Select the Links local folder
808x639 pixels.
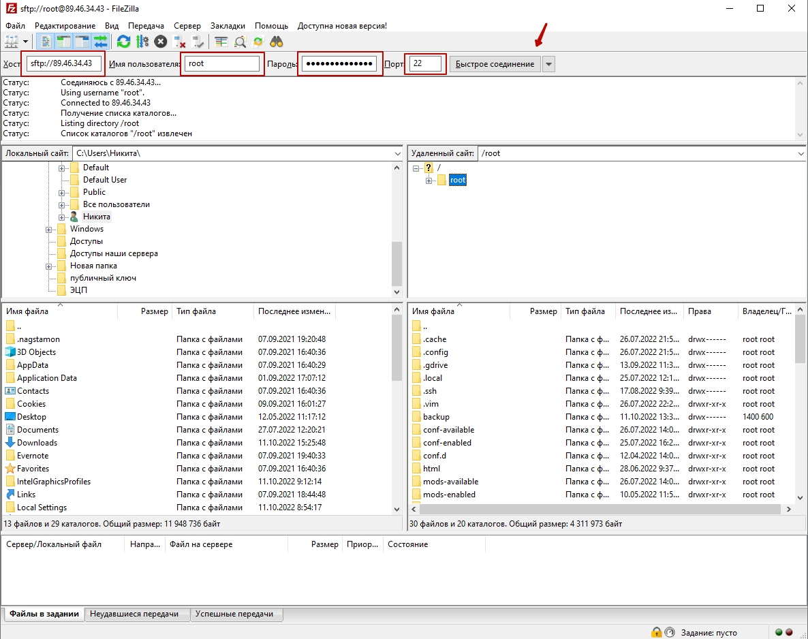26,494
